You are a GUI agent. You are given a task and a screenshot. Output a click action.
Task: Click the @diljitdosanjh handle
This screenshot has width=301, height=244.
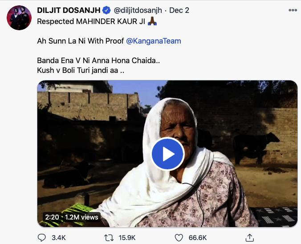click(138, 10)
